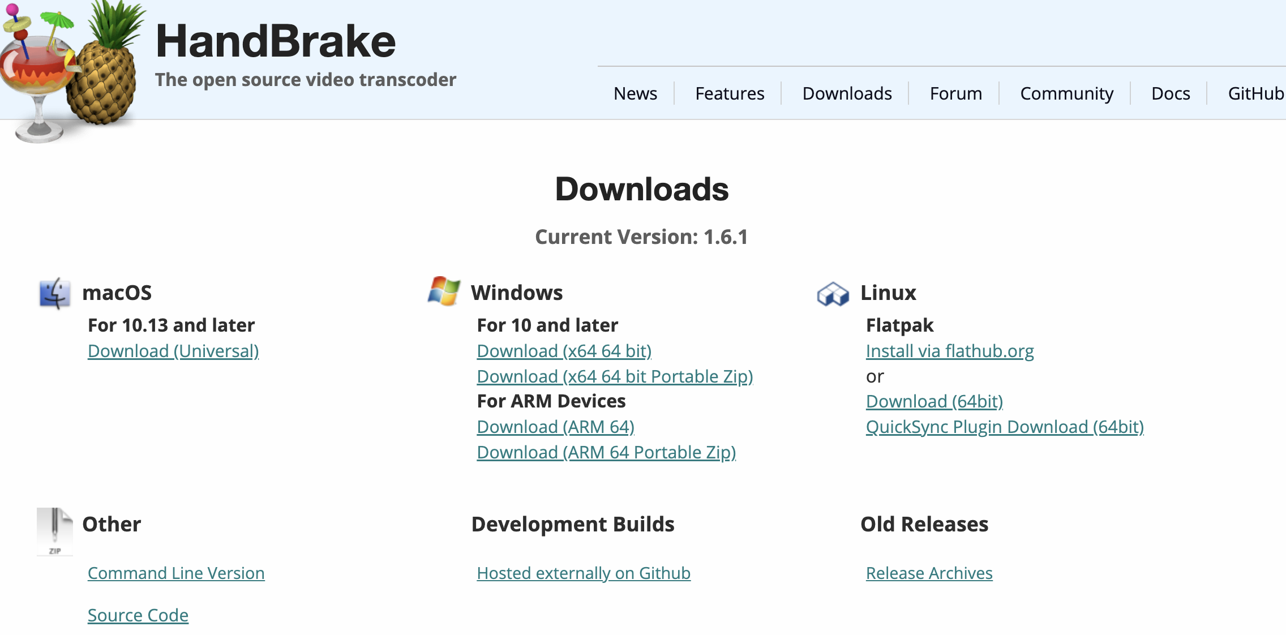The width and height of the screenshot is (1286, 635).
Task: Visit the Community section
Action: tap(1066, 93)
